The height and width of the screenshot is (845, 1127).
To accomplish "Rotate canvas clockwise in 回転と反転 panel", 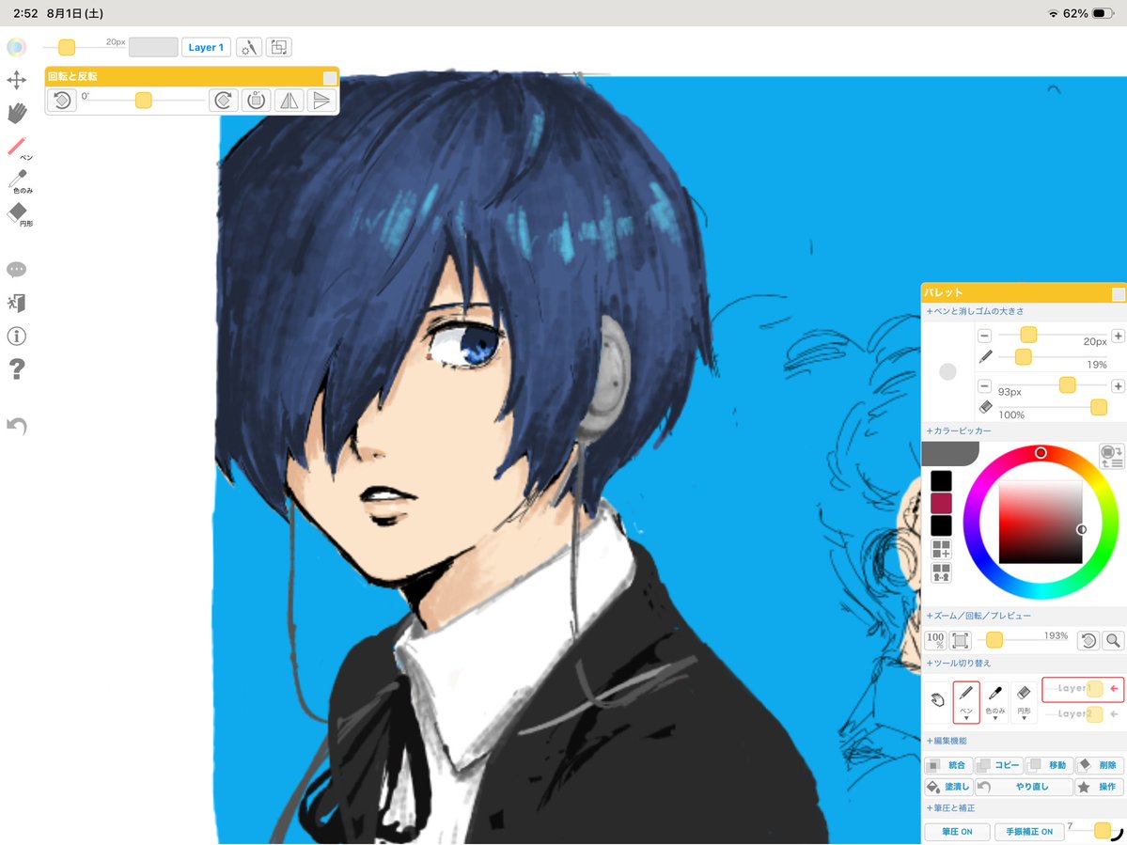I will (224, 100).
